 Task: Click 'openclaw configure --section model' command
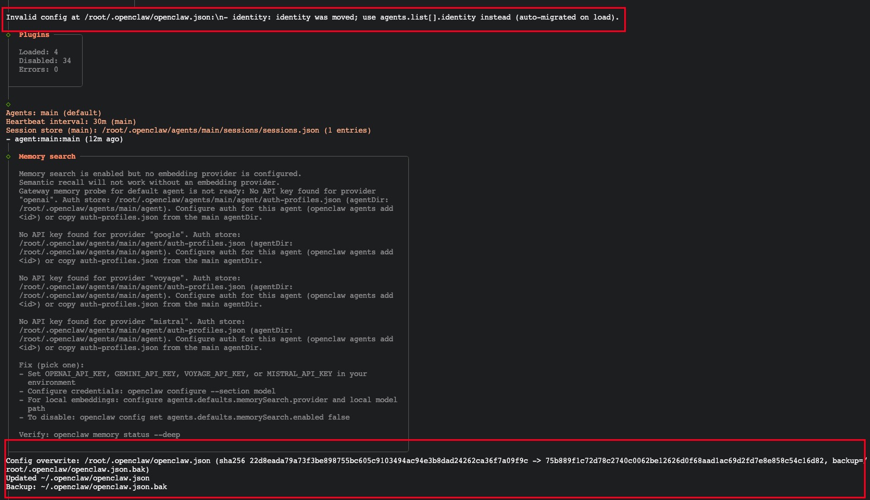click(x=201, y=391)
